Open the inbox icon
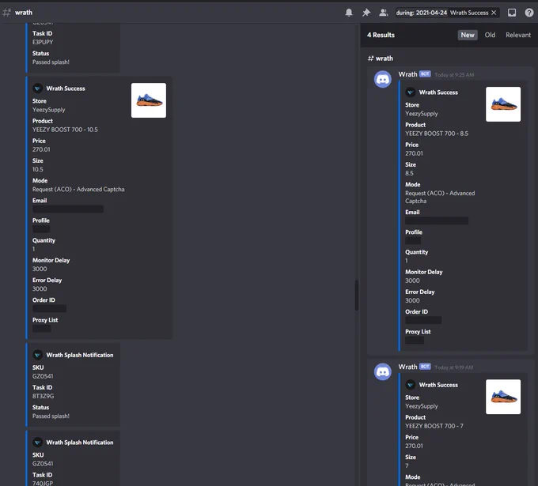538x486 pixels. point(512,13)
